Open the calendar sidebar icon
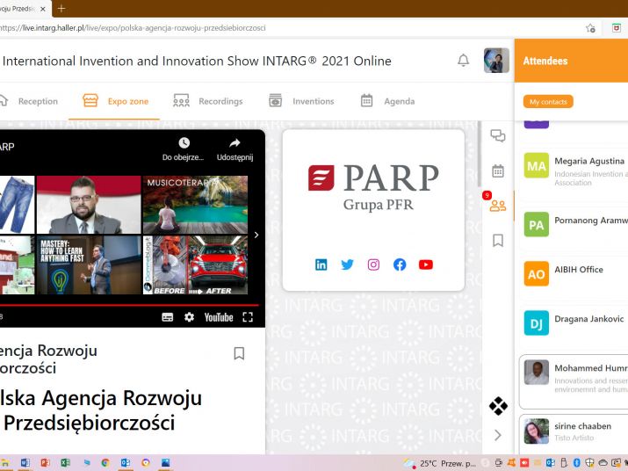 pos(498,170)
